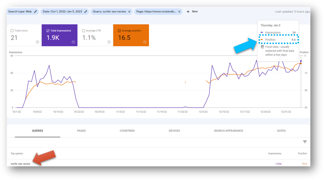This screenshot has width=324, height=180.
Task: Click the Total clicks value 21
Action: point(14,38)
